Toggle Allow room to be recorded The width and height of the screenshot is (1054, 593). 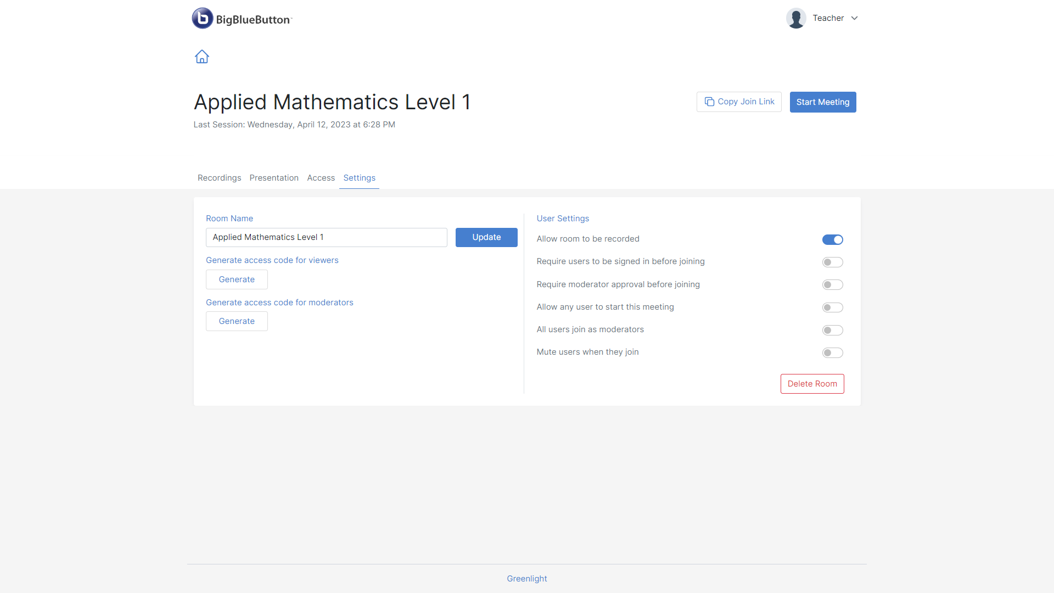(832, 239)
